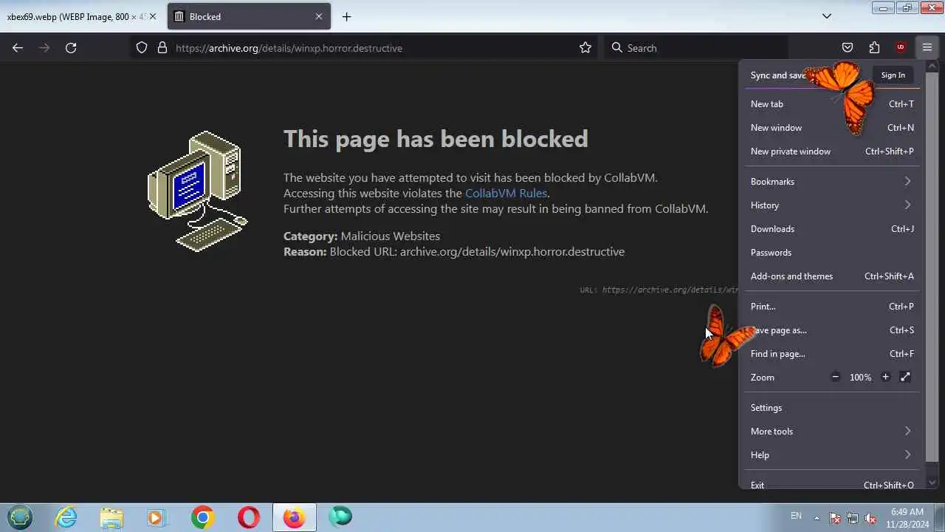Screen dimensions: 945x532
Task: Select the Blocked tab
Action: [249, 16]
